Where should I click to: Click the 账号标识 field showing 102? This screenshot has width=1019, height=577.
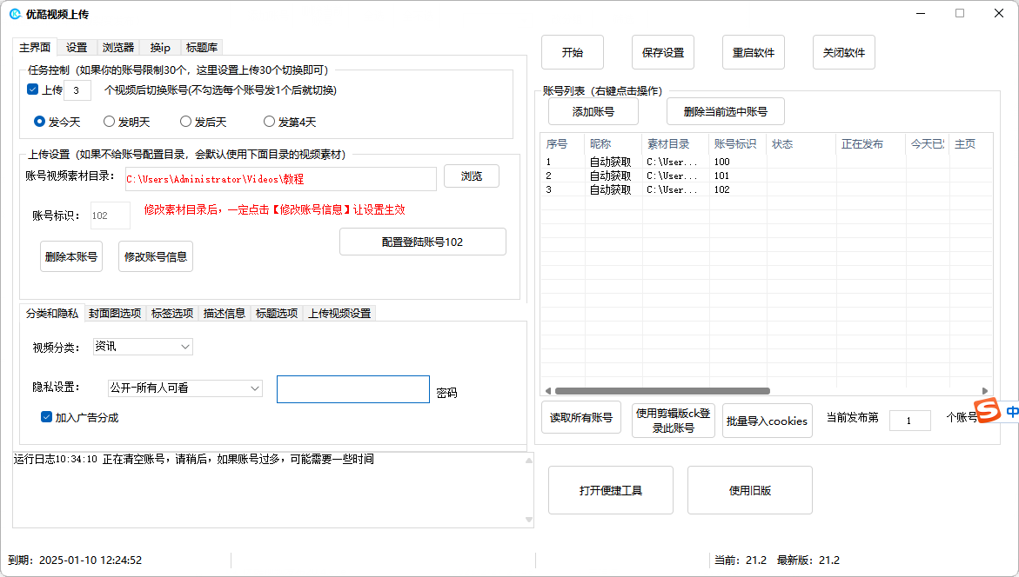(x=110, y=216)
